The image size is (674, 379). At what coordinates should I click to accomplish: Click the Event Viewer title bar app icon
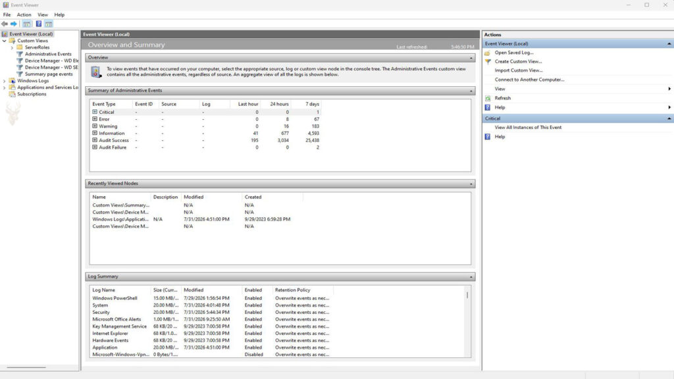click(x=5, y=5)
